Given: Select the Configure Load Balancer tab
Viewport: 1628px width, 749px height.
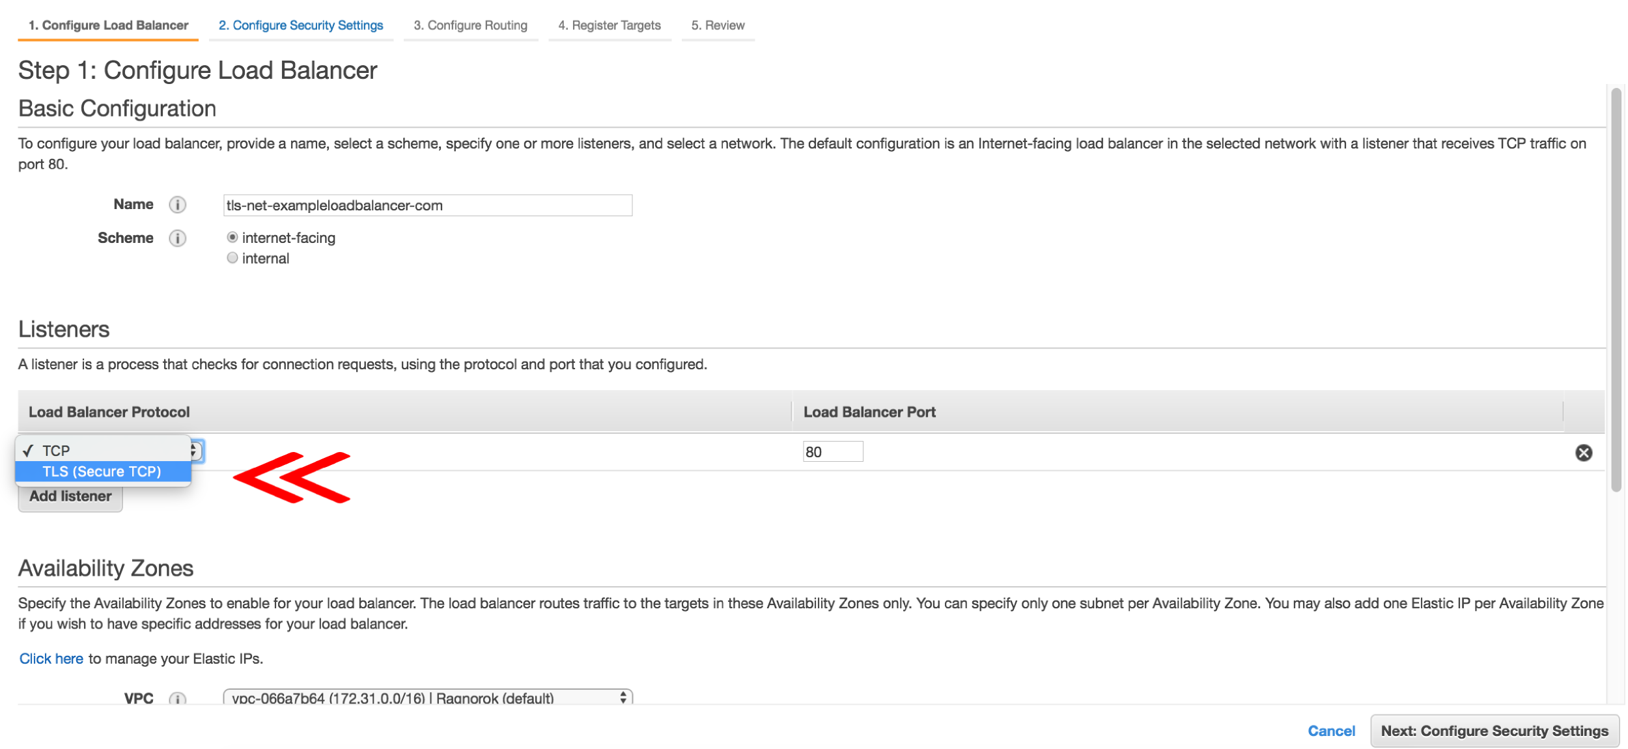Looking at the screenshot, I should (x=108, y=25).
